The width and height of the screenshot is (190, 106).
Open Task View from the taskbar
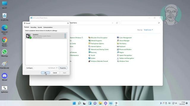click(x=85, y=103)
